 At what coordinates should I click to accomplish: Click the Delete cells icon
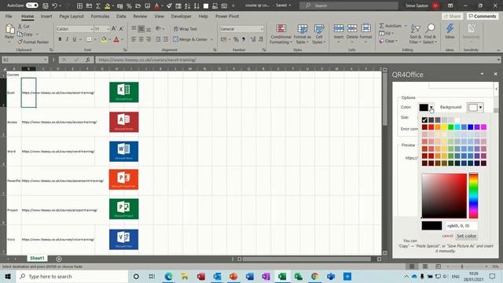tap(352, 29)
